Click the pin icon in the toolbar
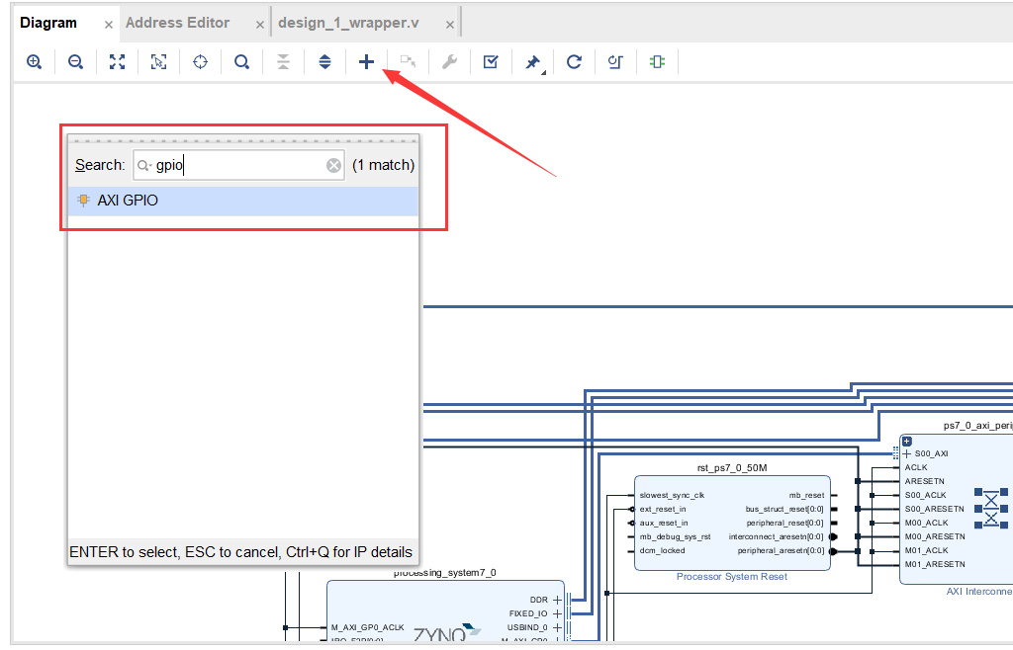Screen dimensions: 1013x650 coord(533,62)
